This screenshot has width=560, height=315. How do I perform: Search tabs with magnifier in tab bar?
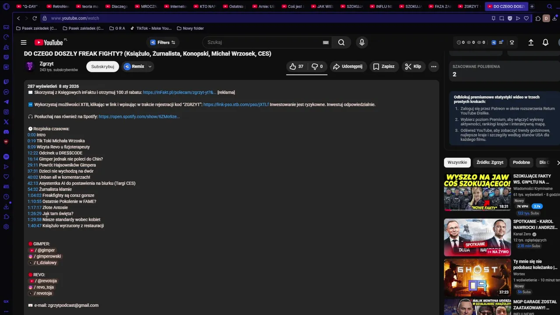pyautogui.click(x=549, y=7)
